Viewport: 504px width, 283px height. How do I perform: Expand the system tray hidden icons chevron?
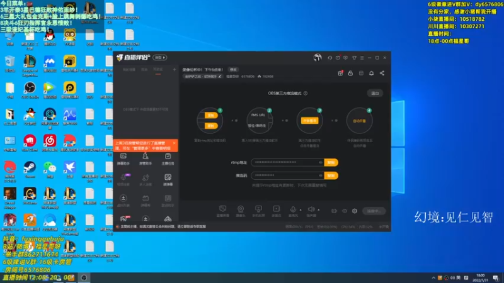pos(433,278)
